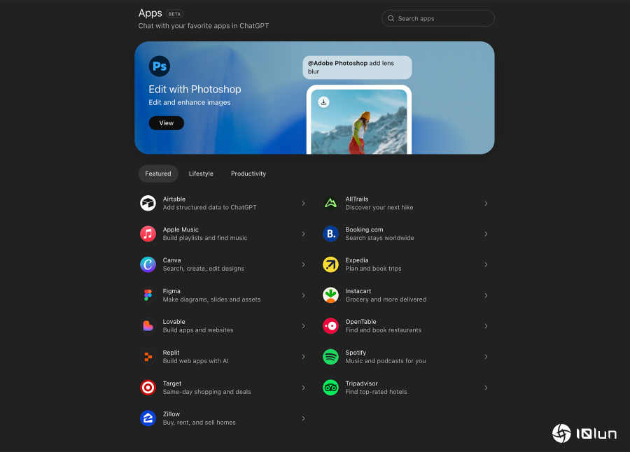630x452 pixels.
Task: Click 'Grocery and more delivered' text
Action: tap(386, 299)
